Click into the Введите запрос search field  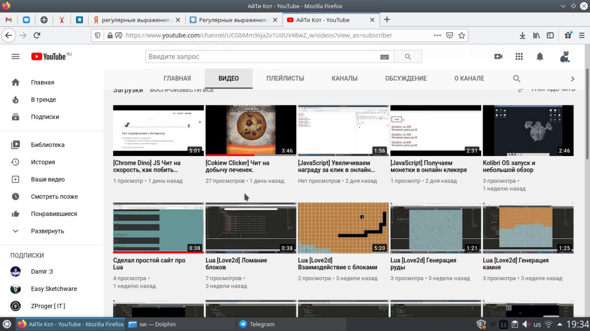coord(263,57)
